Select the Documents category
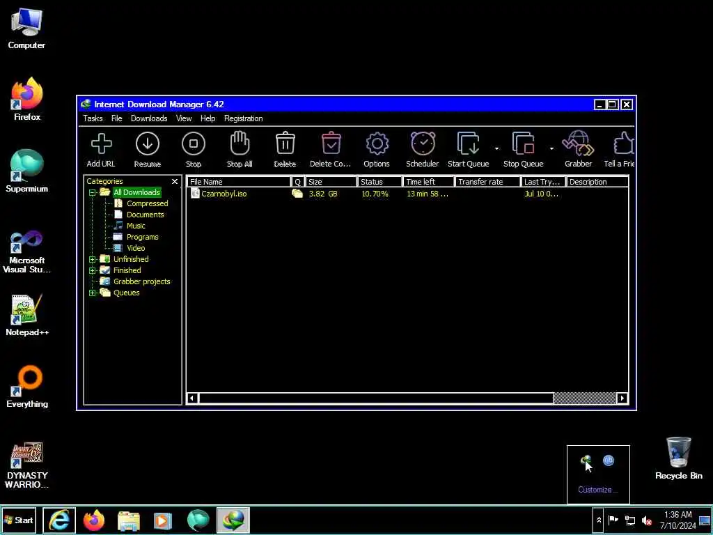 [x=145, y=215]
